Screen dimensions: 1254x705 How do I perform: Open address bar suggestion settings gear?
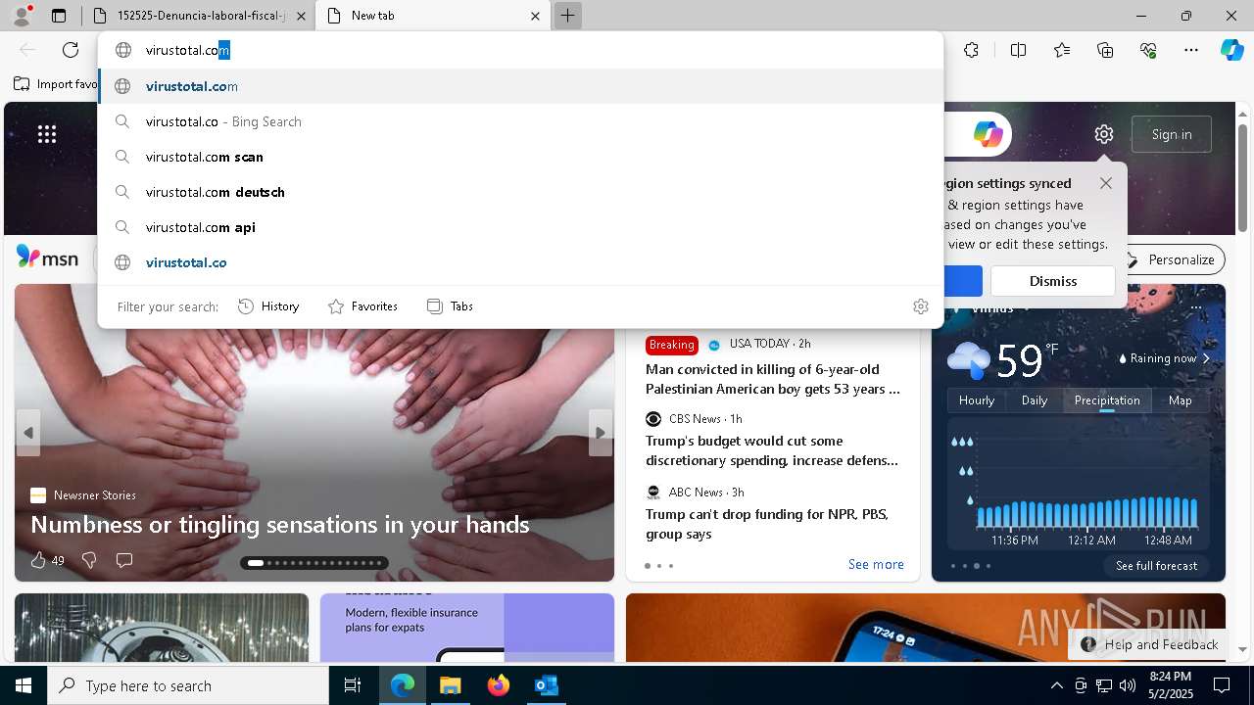tap(921, 306)
